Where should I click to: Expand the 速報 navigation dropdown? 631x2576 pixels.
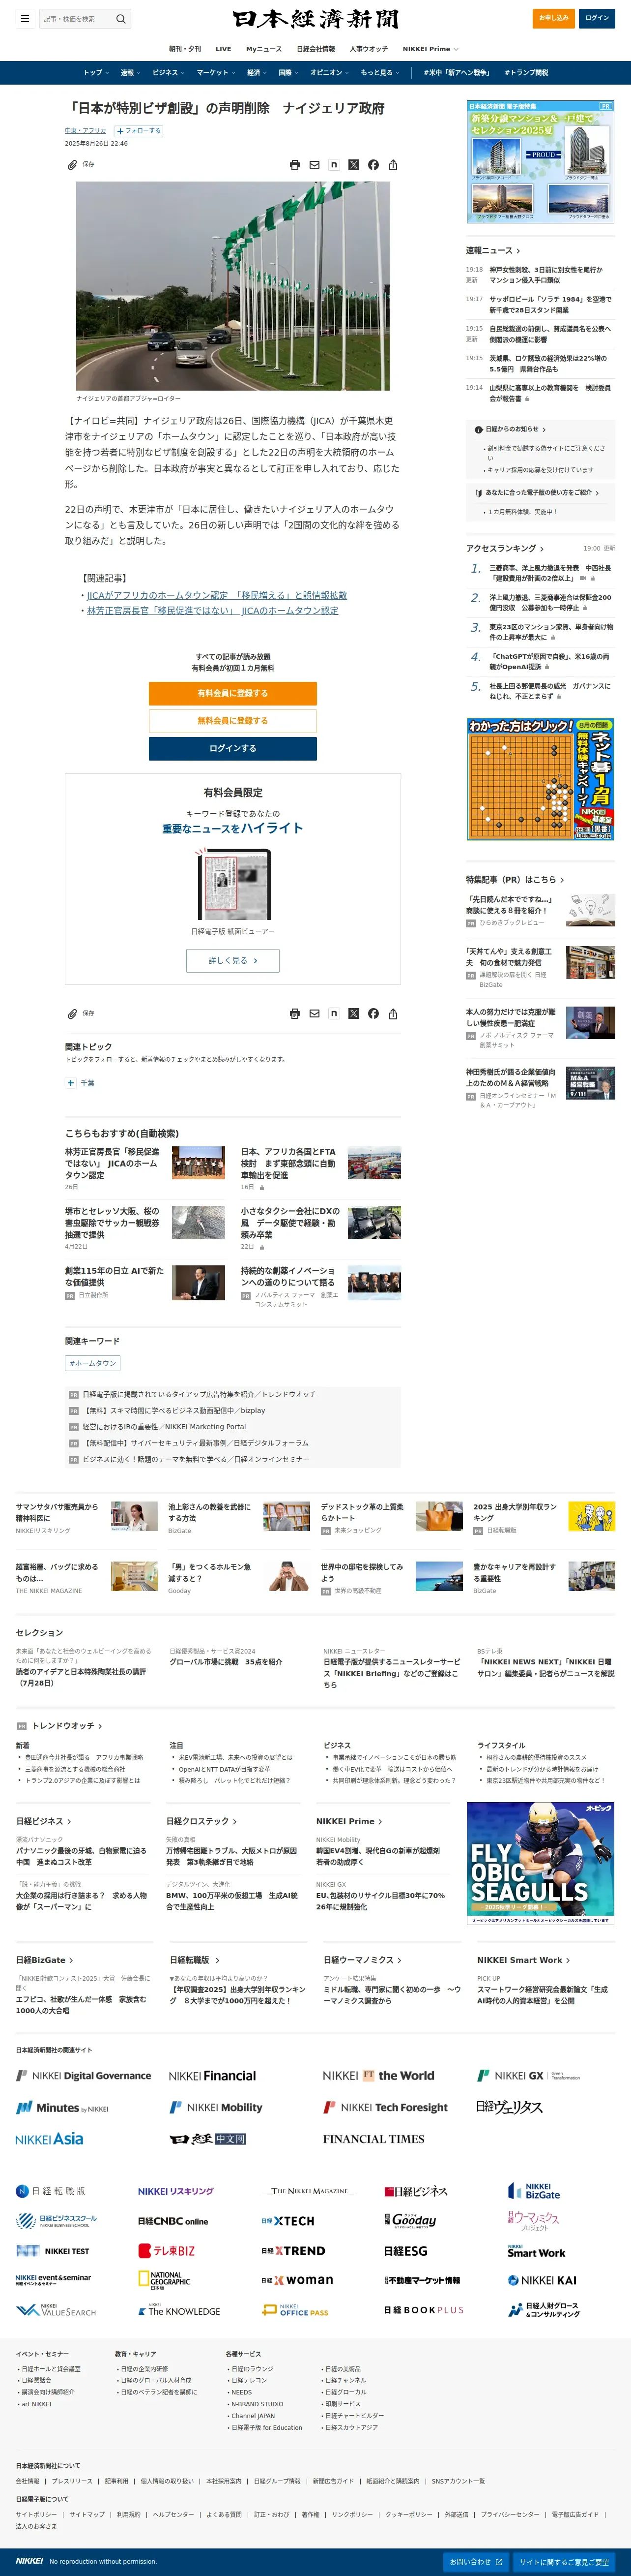(130, 73)
